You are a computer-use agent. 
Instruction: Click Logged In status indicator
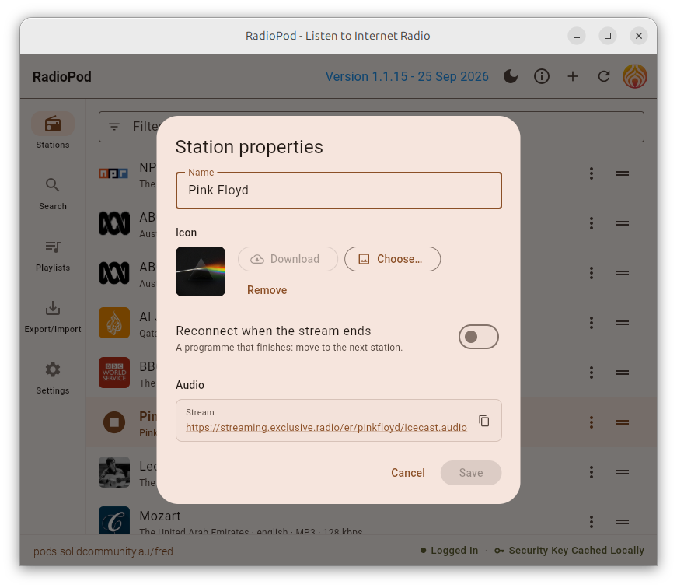point(449,550)
